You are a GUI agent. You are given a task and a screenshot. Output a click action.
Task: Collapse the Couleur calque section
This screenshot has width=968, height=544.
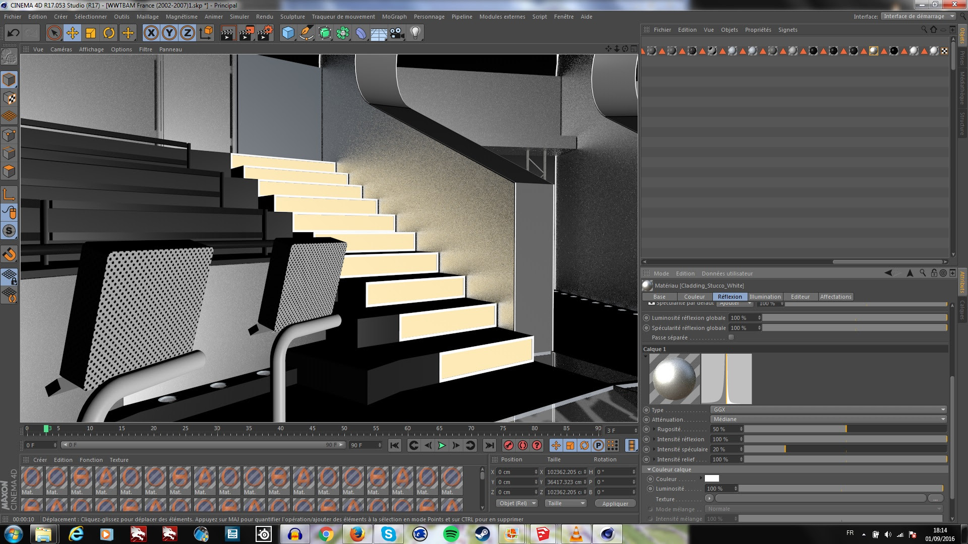649,469
